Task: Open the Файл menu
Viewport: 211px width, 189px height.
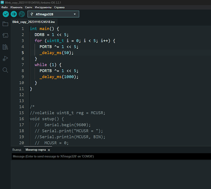Action: pos(5,8)
